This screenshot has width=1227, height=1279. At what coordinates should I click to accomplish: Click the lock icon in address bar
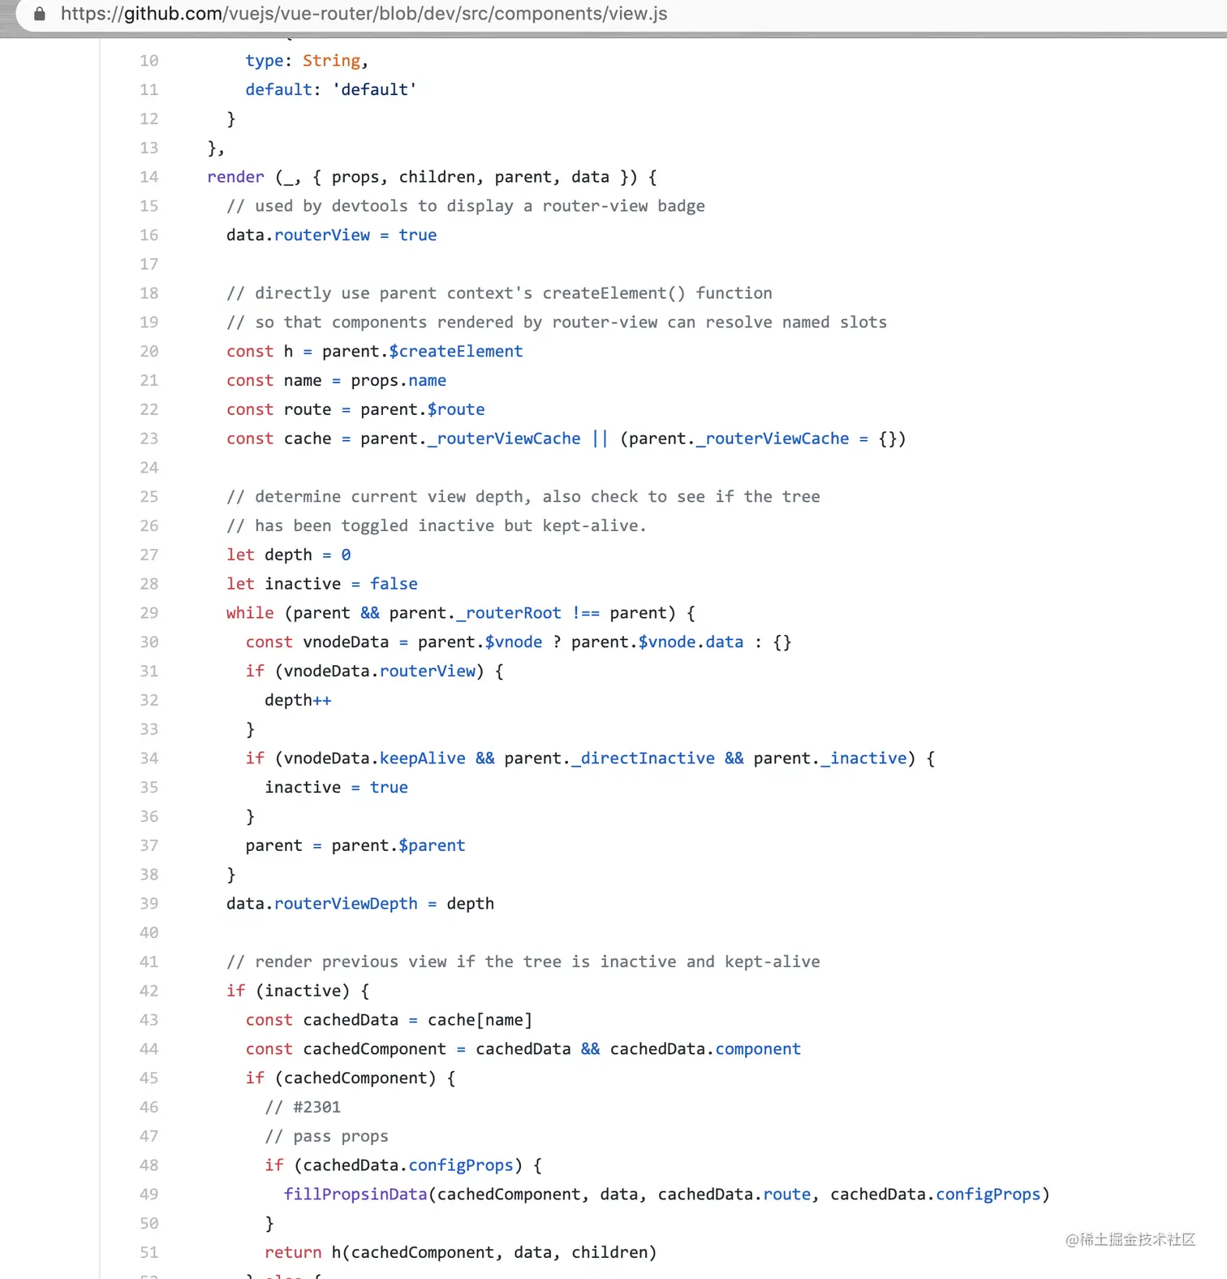click(x=39, y=14)
